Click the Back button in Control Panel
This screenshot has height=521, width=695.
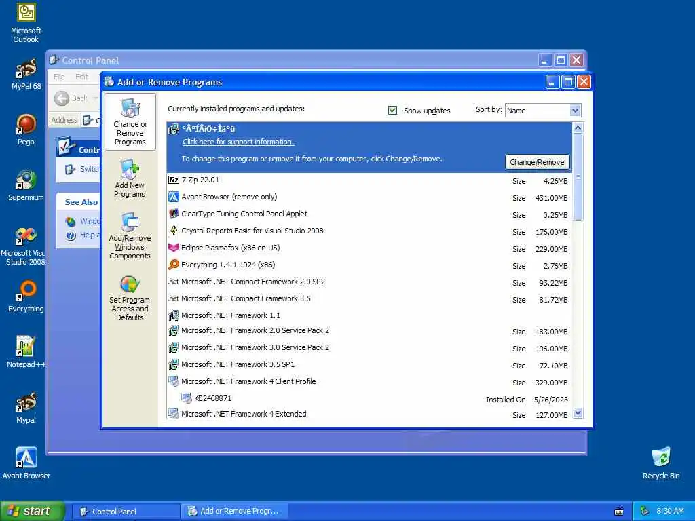[x=71, y=98]
